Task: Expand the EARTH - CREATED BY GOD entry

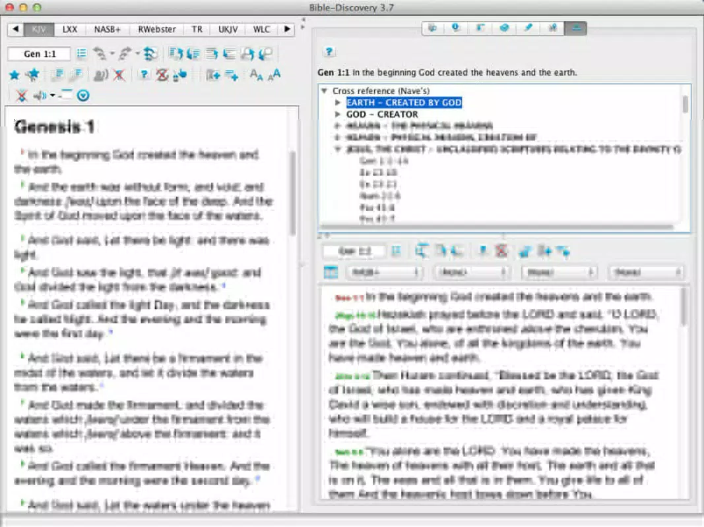Action: pyautogui.click(x=338, y=103)
